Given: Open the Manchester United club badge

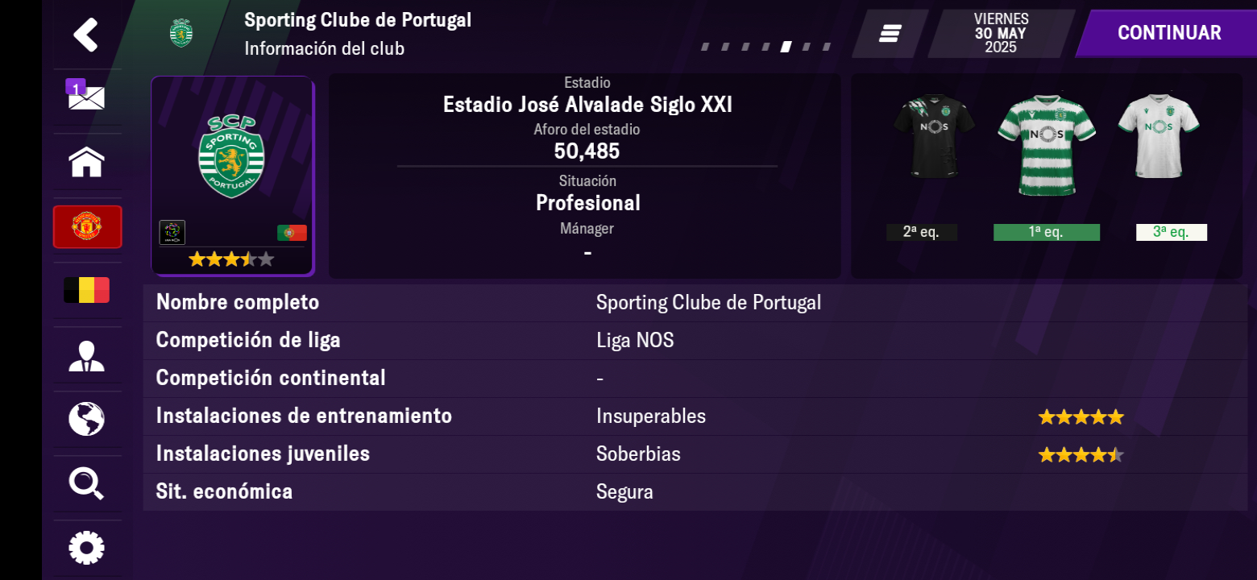Looking at the screenshot, I should tap(87, 226).
